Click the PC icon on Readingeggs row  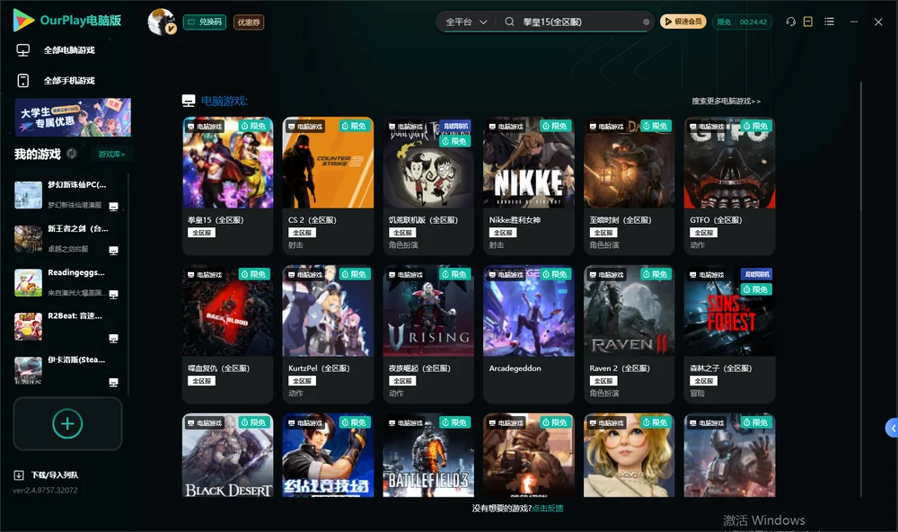[x=113, y=295]
